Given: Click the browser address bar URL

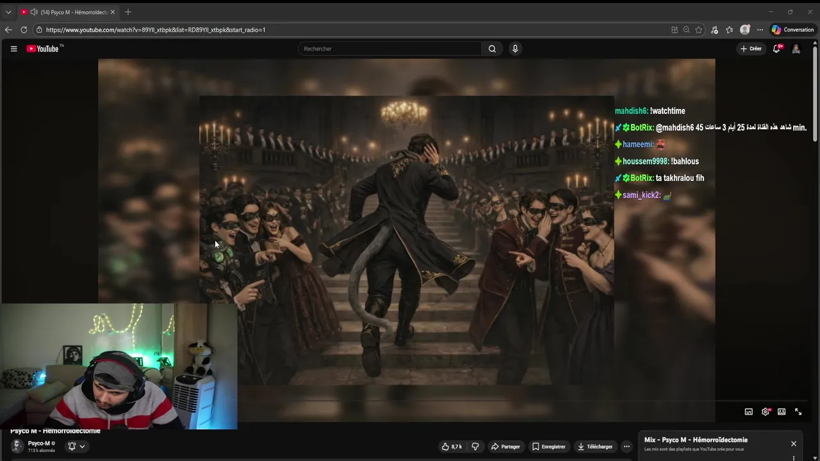Looking at the screenshot, I should (156, 29).
